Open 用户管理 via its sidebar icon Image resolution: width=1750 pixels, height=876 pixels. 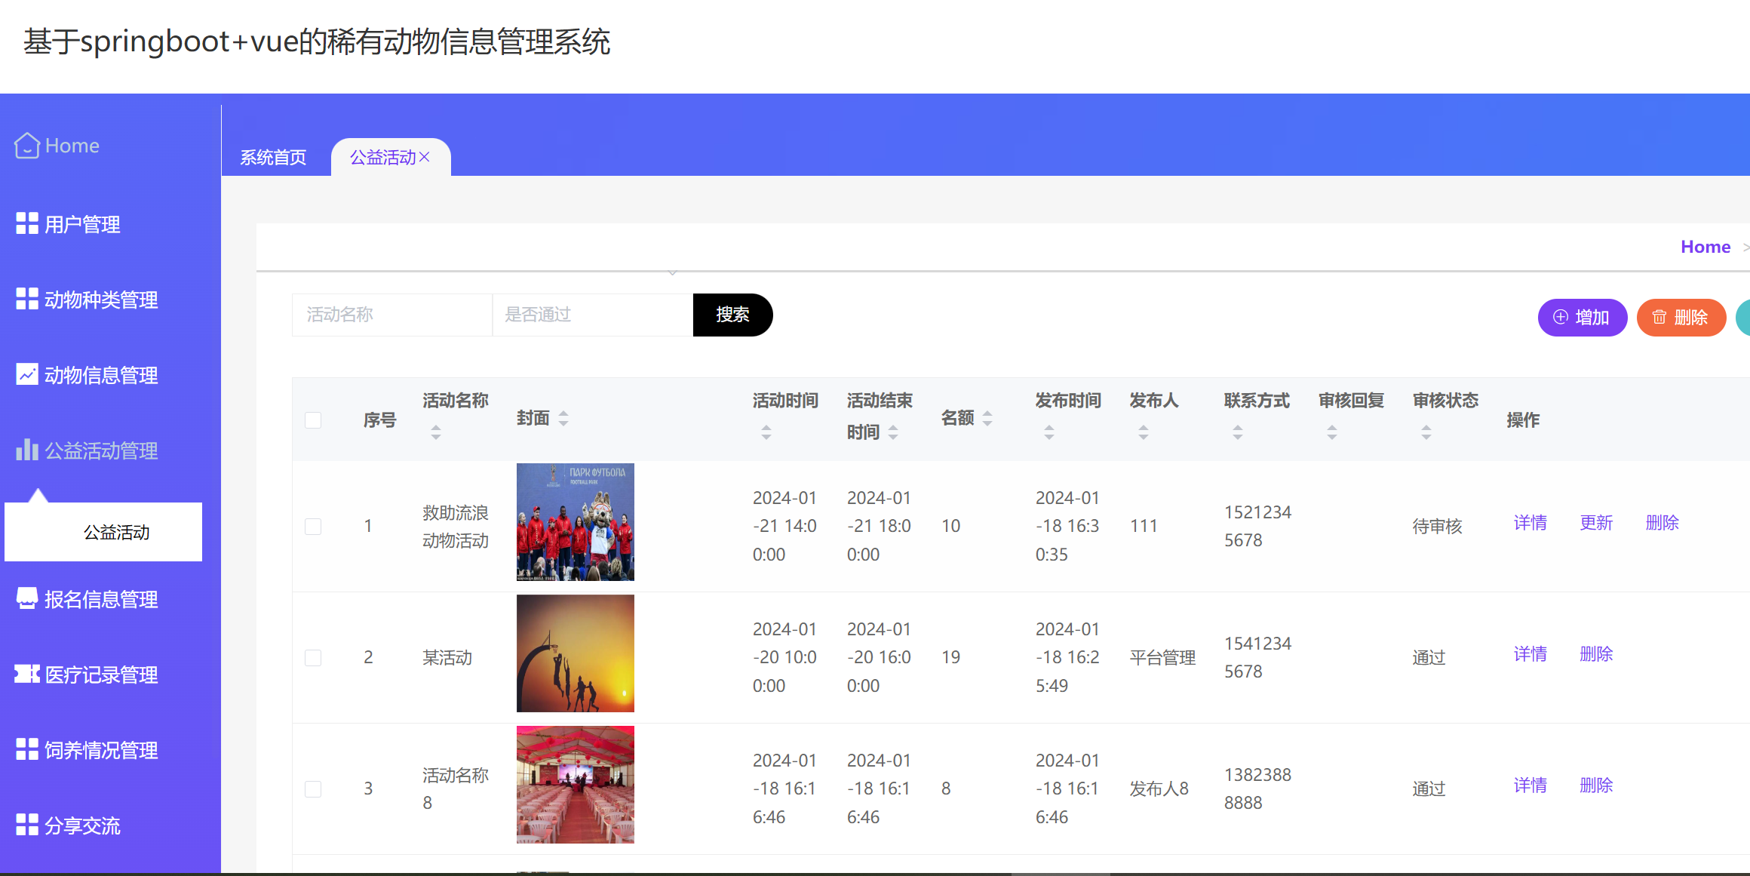click(x=26, y=223)
